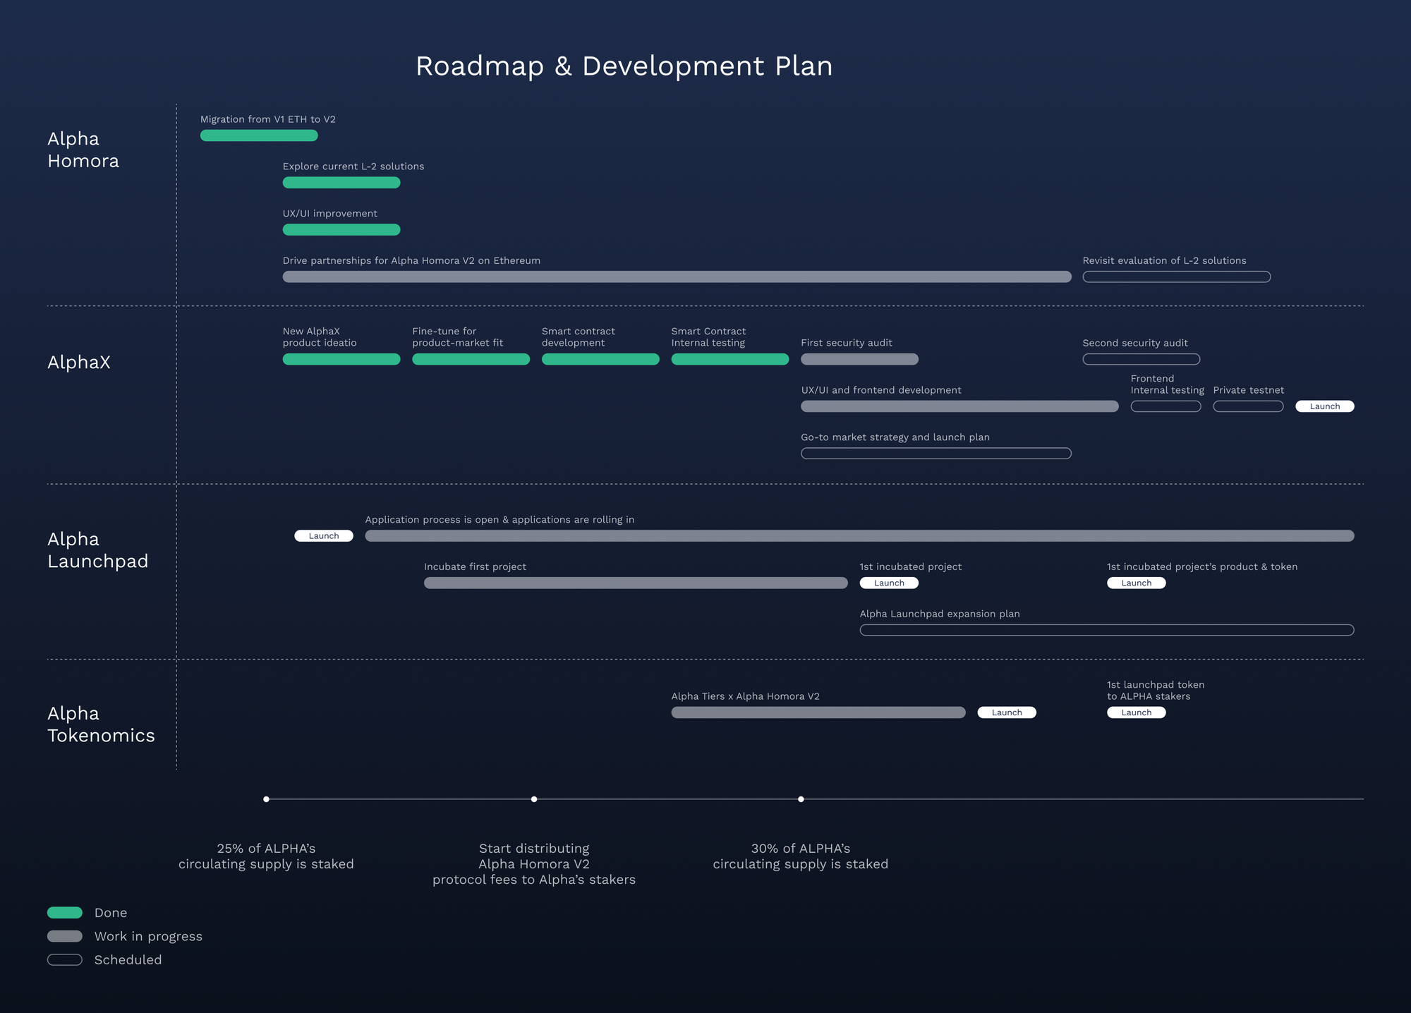This screenshot has width=1411, height=1013.
Task: Click the outlined Second security audit bar
Action: [1141, 359]
